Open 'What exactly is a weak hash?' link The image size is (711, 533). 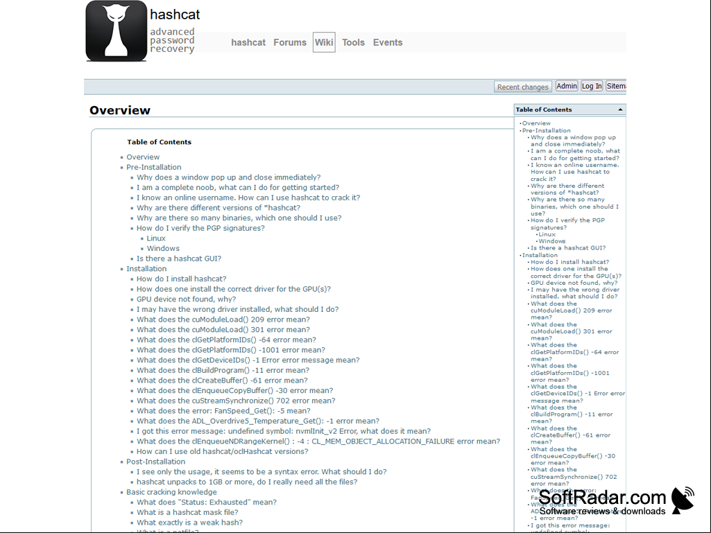pyautogui.click(x=189, y=523)
